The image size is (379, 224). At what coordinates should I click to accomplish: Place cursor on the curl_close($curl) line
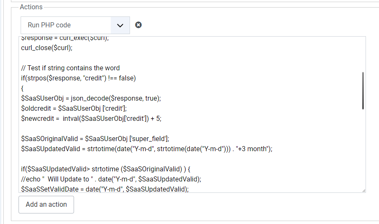(47, 48)
